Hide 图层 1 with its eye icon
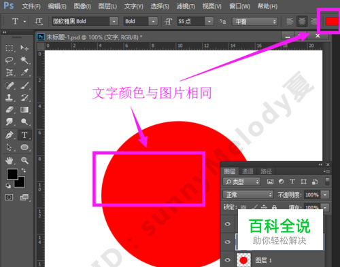 [228, 260]
